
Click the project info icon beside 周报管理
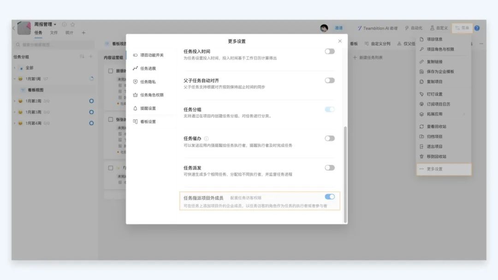[x=65, y=24]
